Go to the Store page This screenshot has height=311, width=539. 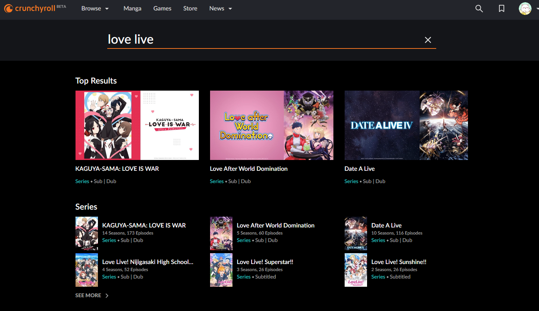pyautogui.click(x=190, y=8)
